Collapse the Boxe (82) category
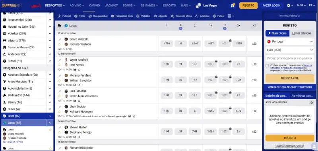 [x=50, y=116]
